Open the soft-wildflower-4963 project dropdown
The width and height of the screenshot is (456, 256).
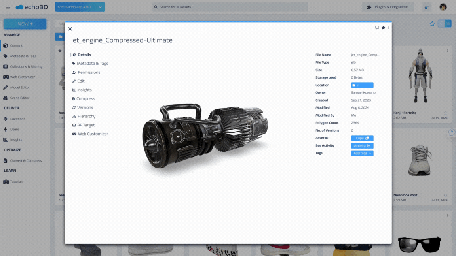(79, 7)
